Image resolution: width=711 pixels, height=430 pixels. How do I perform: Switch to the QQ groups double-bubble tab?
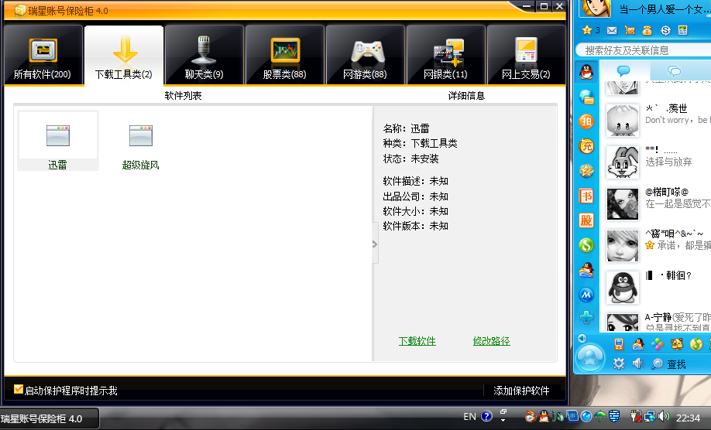(x=675, y=70)
